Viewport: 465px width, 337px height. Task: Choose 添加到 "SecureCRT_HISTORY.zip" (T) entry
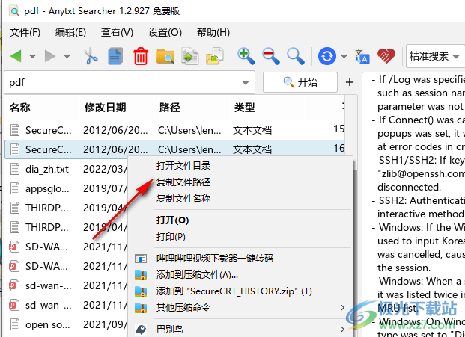click(x=234, y=291)
